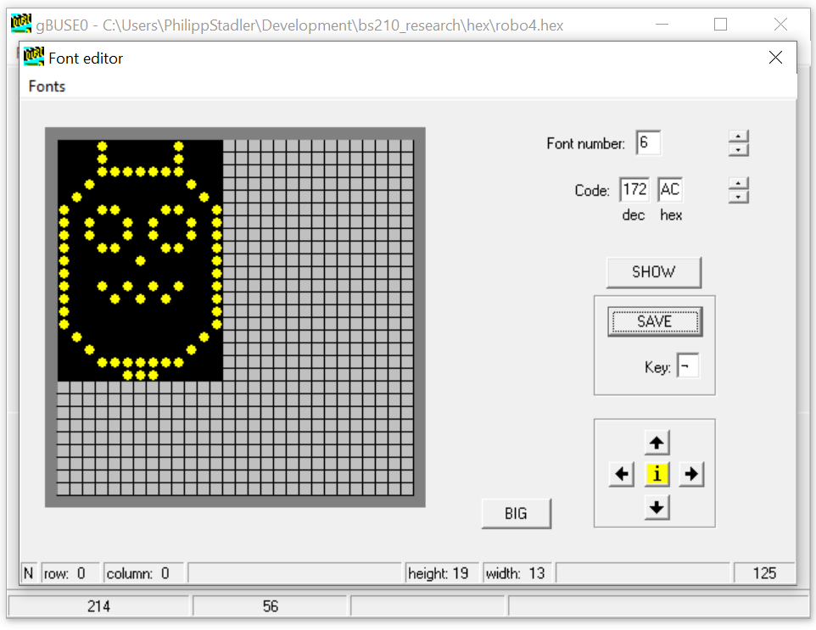The image size is (816, 630).
Task: Click the yellow info 'i' button
Action: click(657, 474)
